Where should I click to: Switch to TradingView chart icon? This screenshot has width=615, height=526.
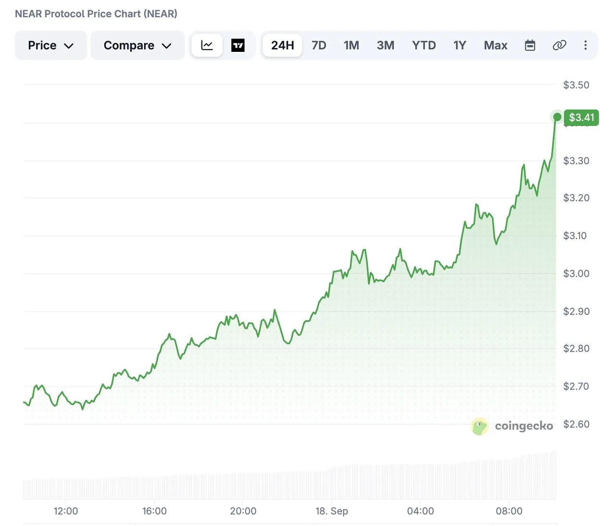tap(238, 46)
